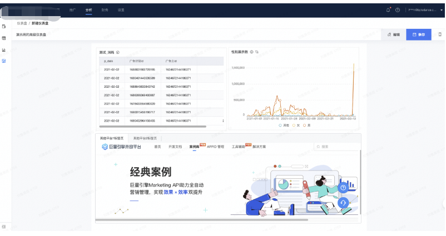This screenshot has height=236, width=446.
Task: Toggle the 其他 legend marker in chart
Action: point(280,125)
